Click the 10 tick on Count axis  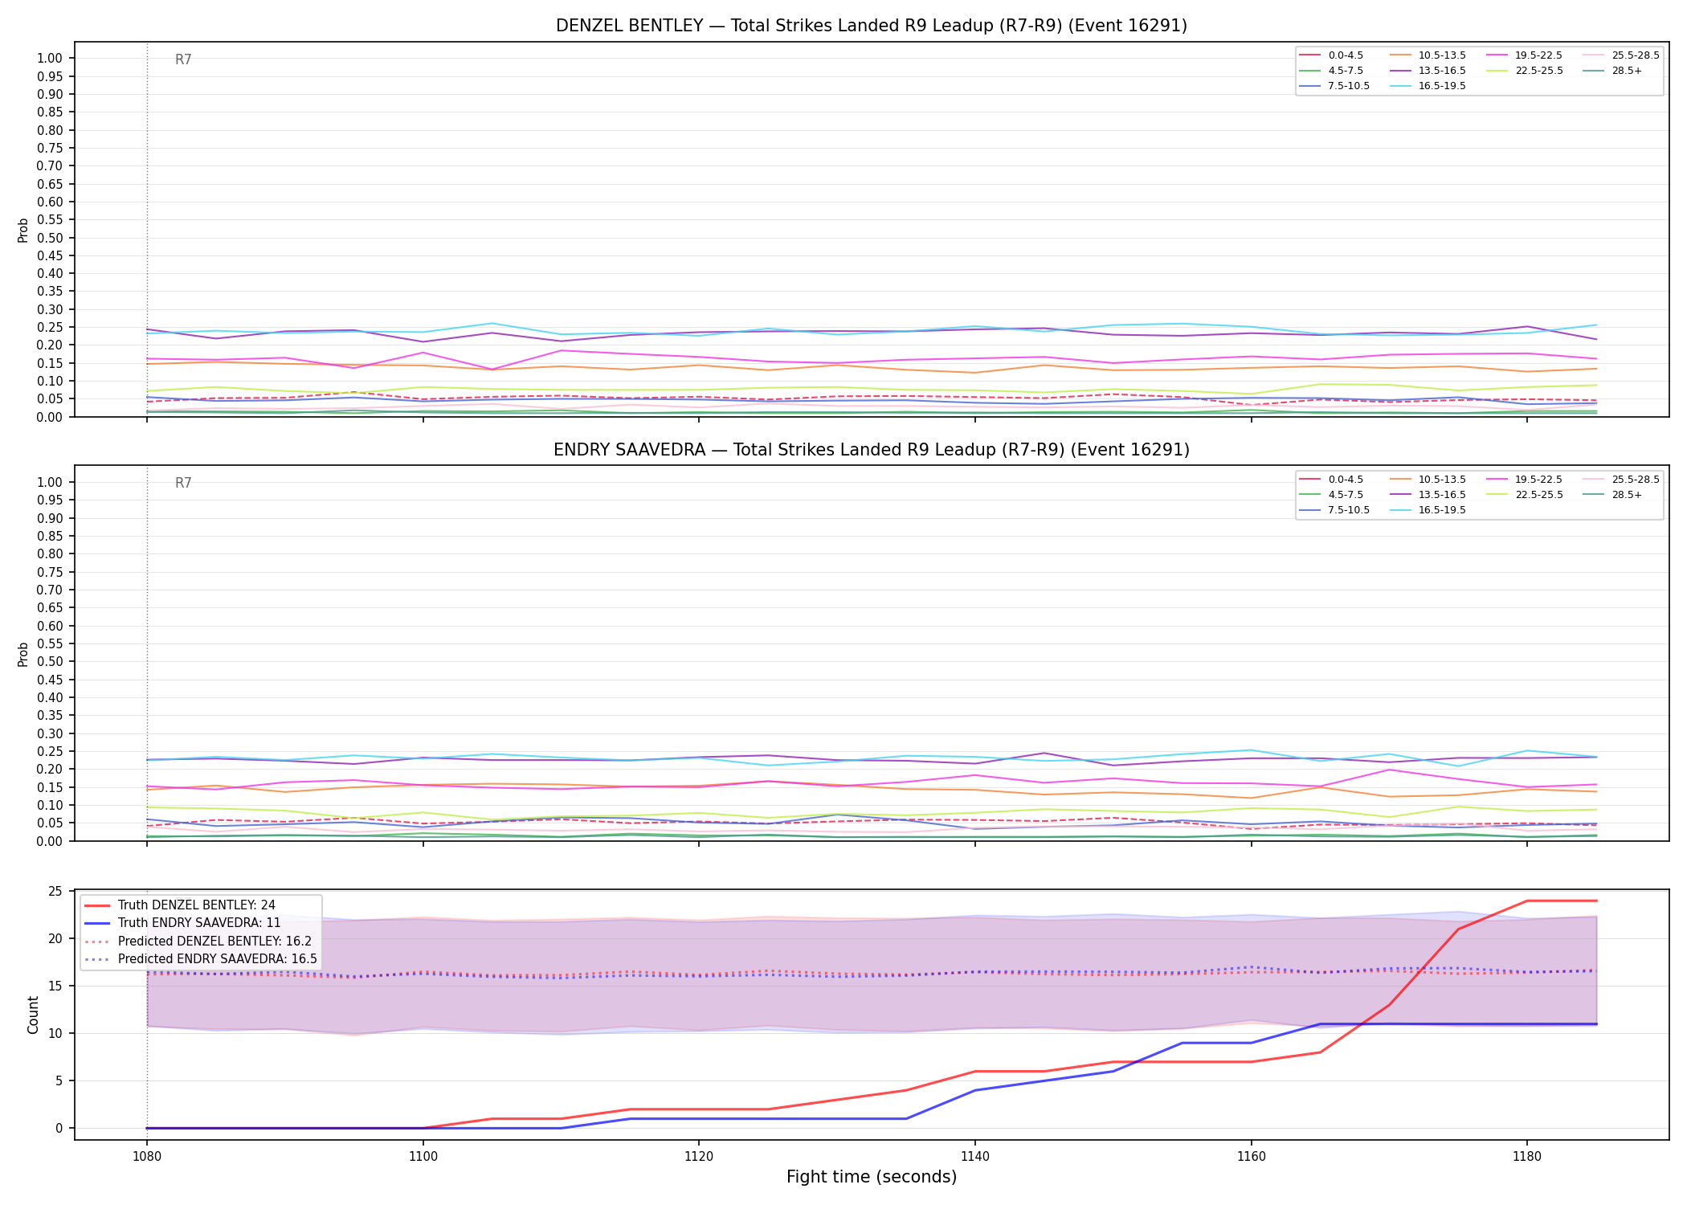55,1034
